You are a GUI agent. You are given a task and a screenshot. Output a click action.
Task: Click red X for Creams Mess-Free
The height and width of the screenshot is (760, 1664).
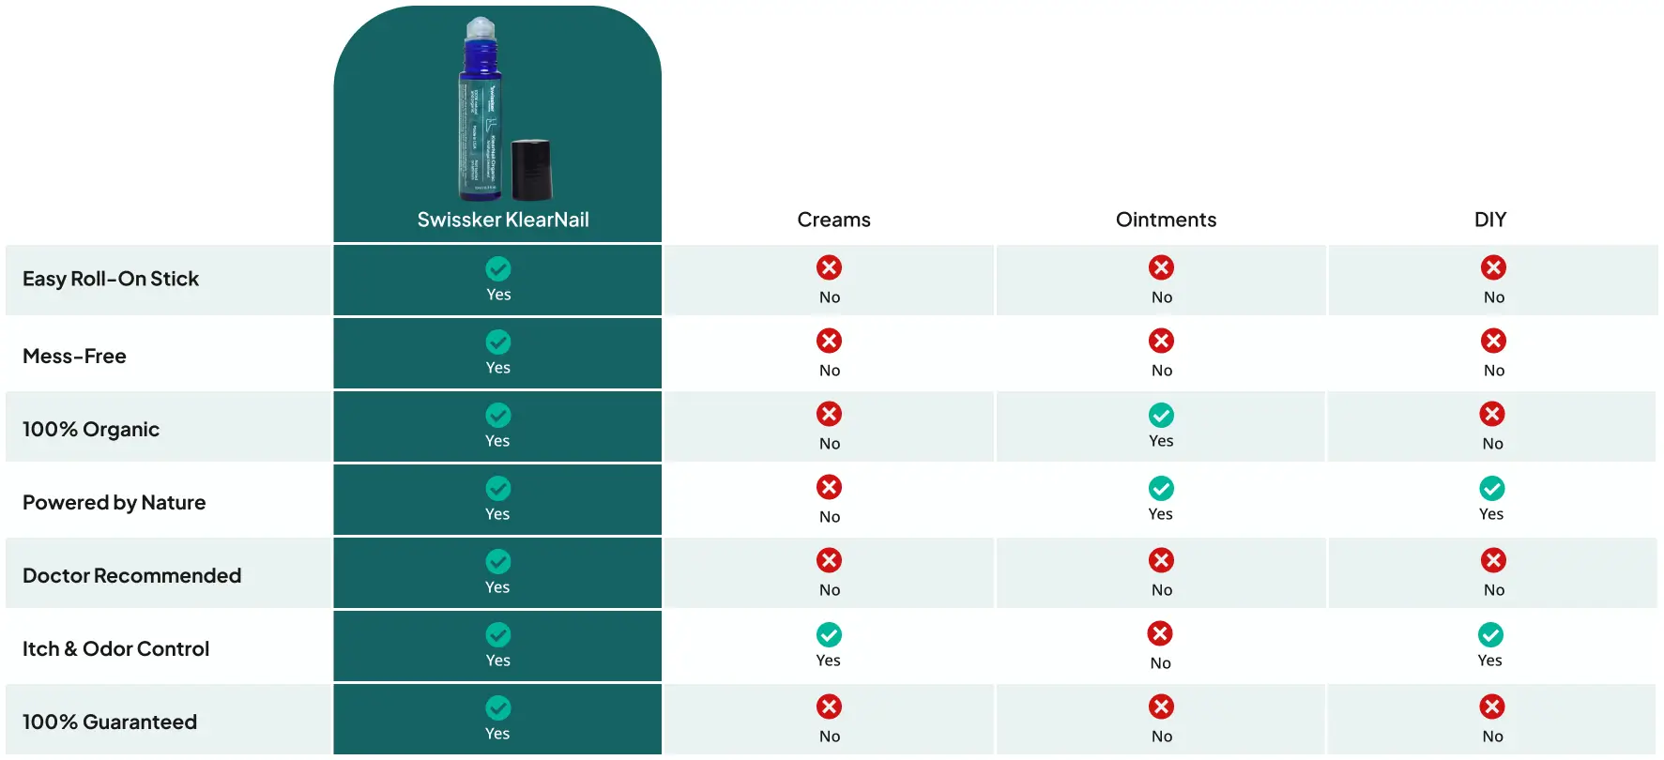point(829,341)
